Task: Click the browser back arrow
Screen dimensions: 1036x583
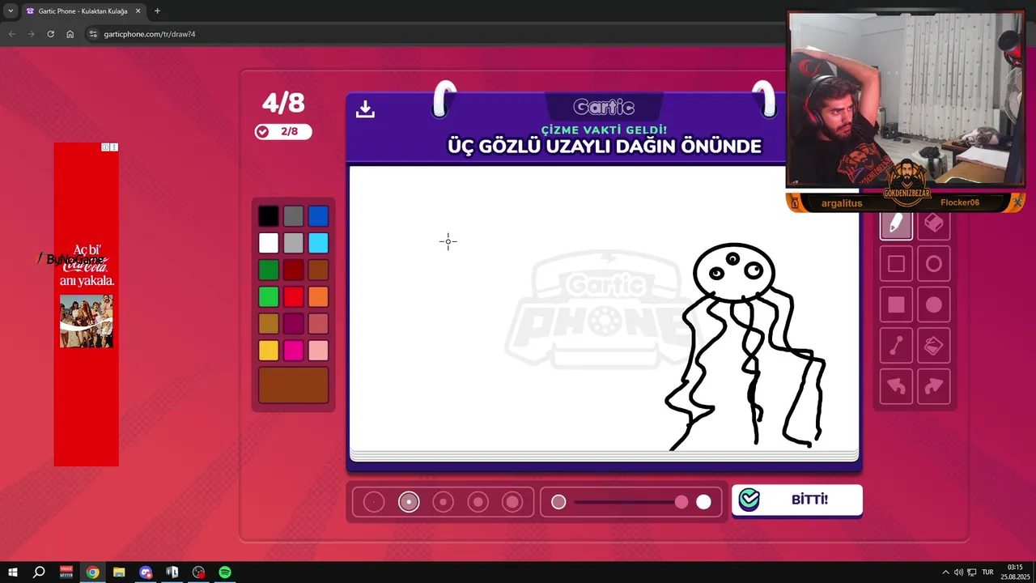Action: tap(11, 34)
